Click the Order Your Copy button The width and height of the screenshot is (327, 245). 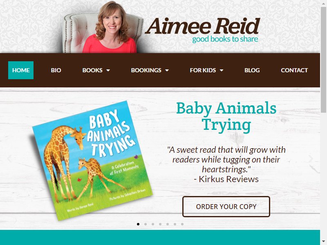(226, 207)
